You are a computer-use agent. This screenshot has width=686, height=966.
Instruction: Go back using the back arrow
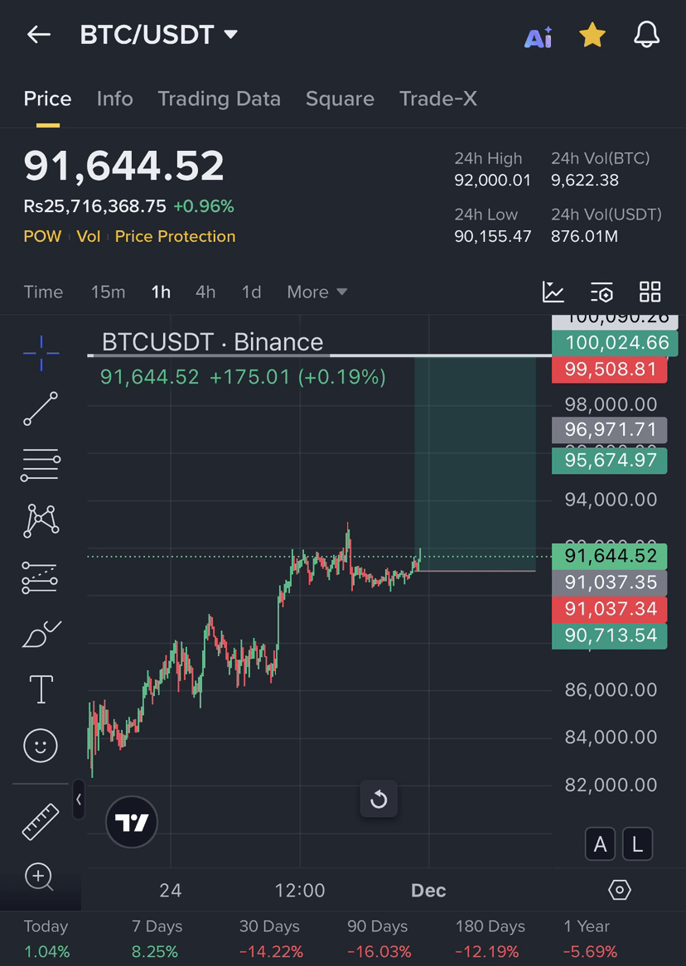[38, 35]
